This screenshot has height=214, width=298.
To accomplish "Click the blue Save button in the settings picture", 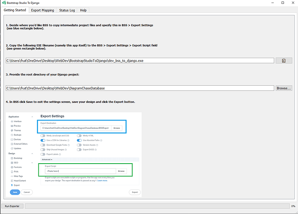I will [x=15, y=192].
